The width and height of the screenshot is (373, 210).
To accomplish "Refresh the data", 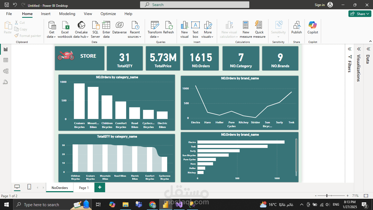I will tap(168, 28).
